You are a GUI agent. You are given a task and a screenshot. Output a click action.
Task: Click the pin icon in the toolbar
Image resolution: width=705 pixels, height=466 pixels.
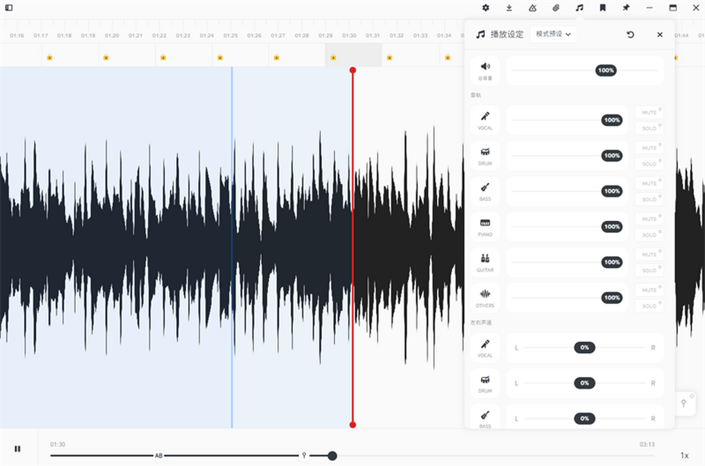click(625, 8)
